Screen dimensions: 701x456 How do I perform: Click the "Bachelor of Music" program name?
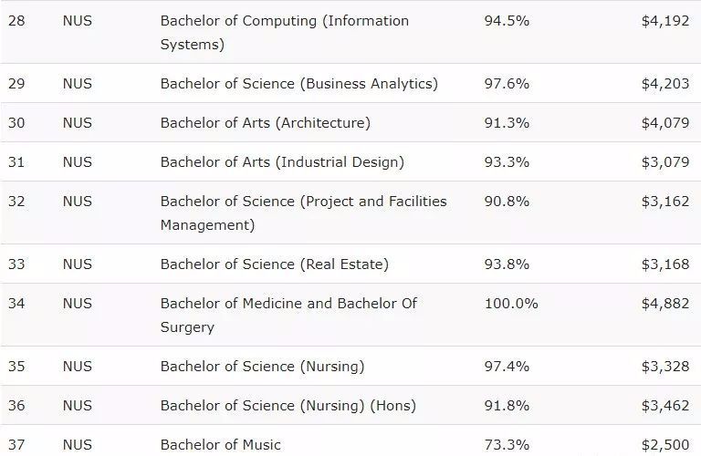point(220,445)
